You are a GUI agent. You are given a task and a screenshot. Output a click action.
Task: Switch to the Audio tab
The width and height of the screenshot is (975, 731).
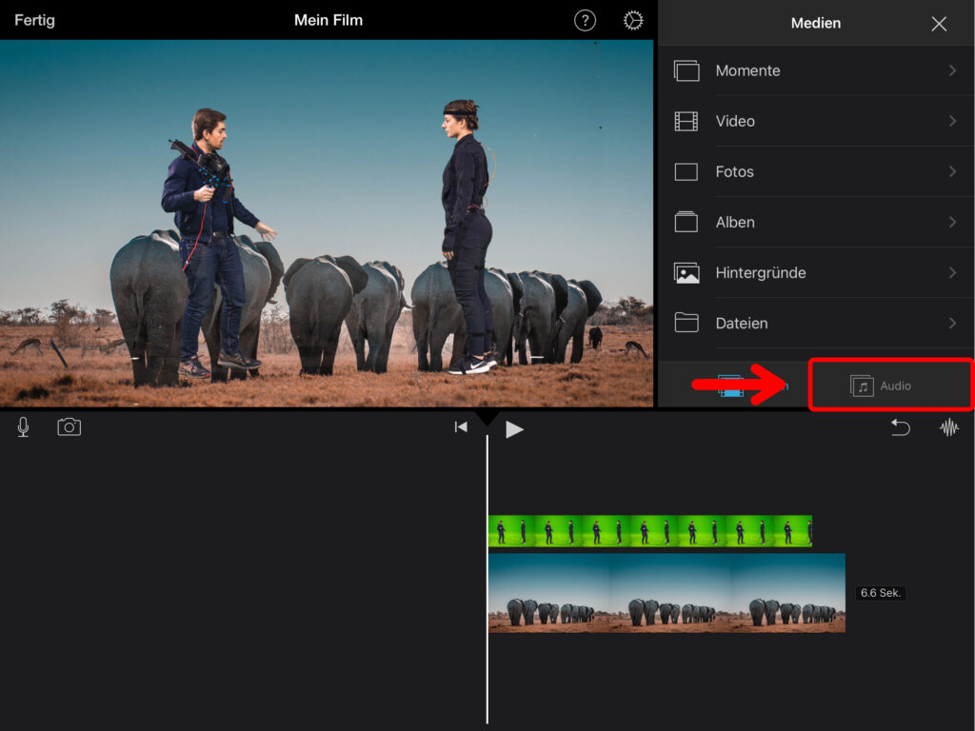tap(882, 385)
